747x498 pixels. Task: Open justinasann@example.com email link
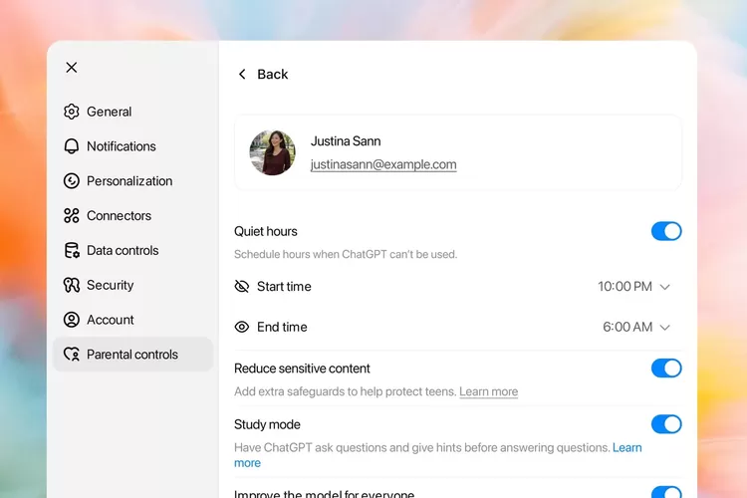point(383,164)
